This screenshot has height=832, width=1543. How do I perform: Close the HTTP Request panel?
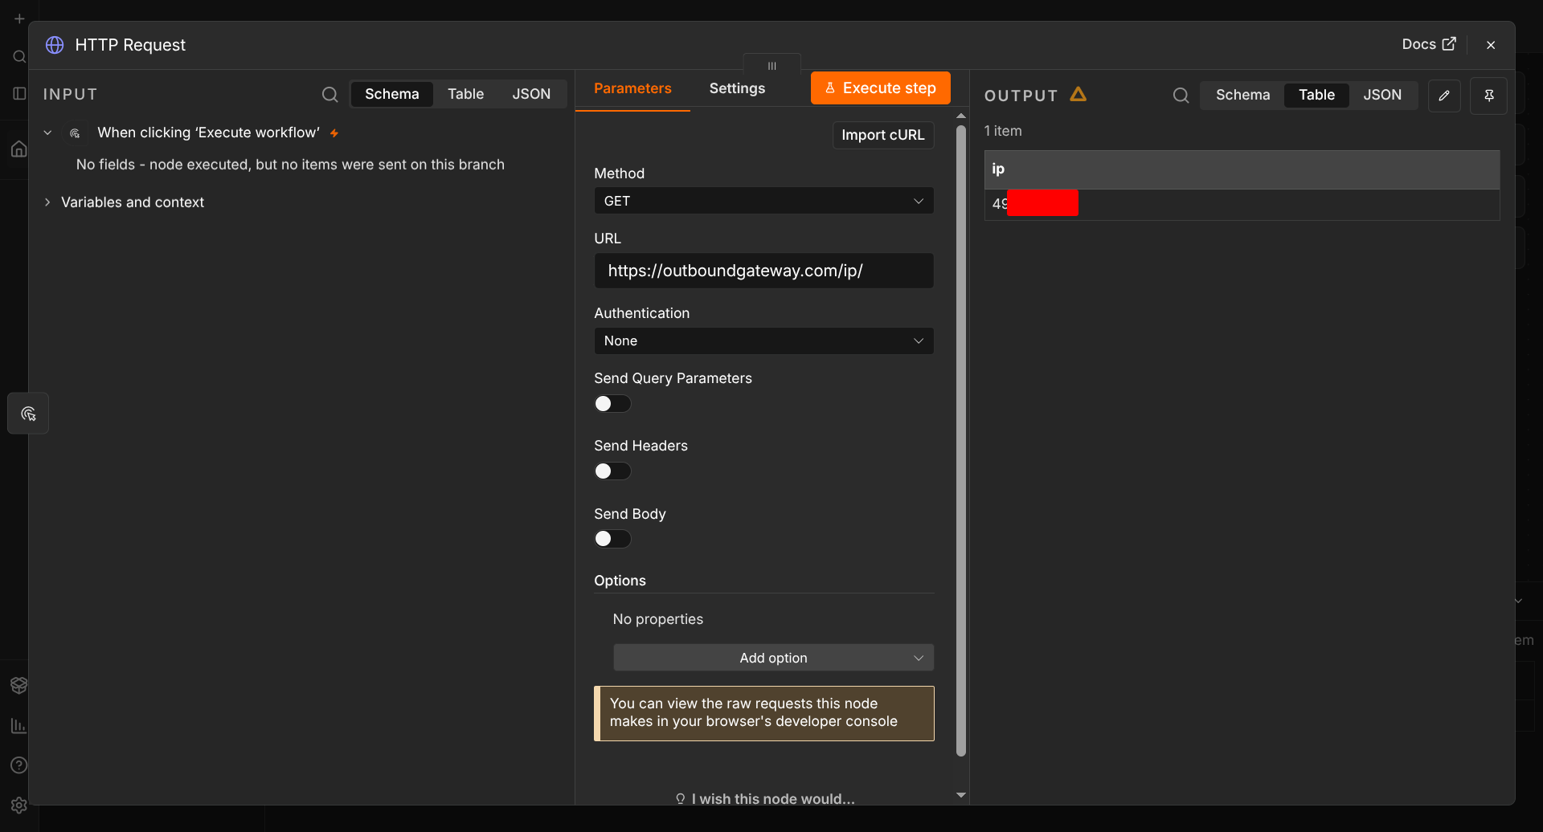(1491, 45)
